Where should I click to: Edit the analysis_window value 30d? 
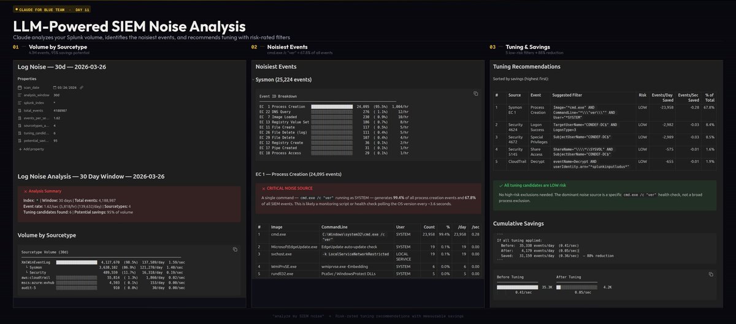(x=56, y=94)
